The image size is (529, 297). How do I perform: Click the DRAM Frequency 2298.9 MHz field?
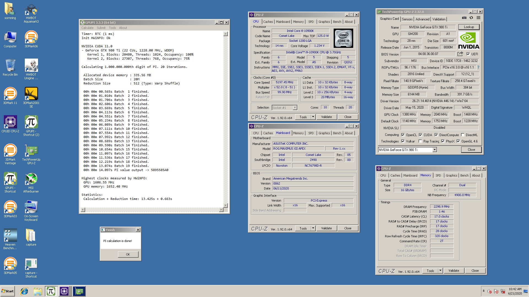[x=442, y=207]
